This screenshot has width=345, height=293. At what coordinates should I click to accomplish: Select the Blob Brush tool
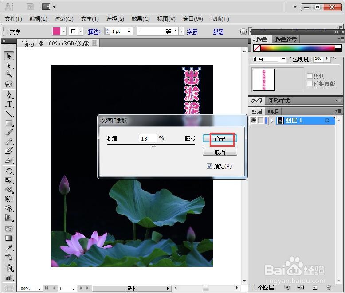click(x=9, y=151)
